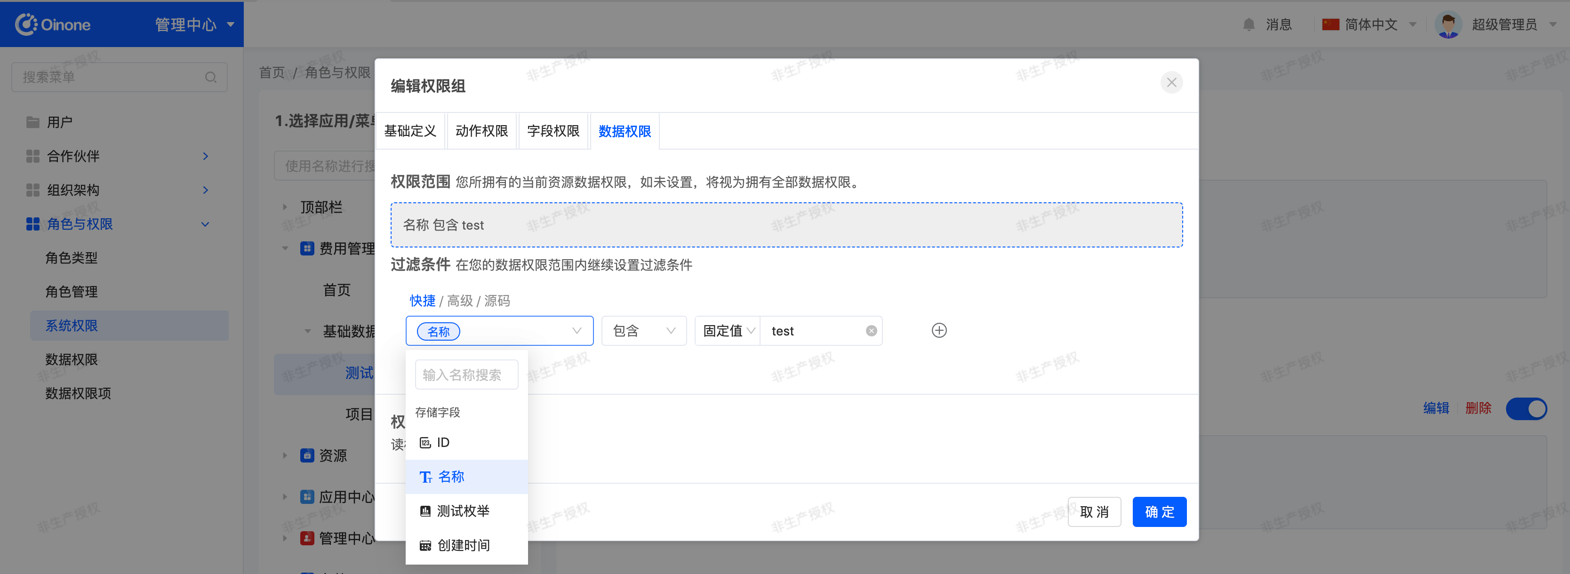The height and width of the screenshot is (574, 1570).
Task: Open the 包含 operator dropdown
Action: 644,331
